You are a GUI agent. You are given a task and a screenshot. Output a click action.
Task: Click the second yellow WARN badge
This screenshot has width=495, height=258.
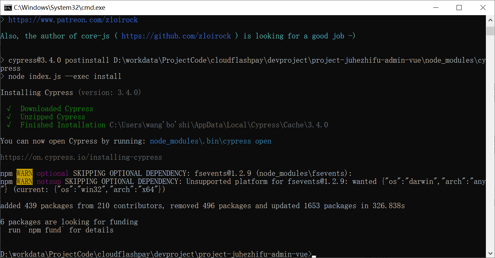24,181
